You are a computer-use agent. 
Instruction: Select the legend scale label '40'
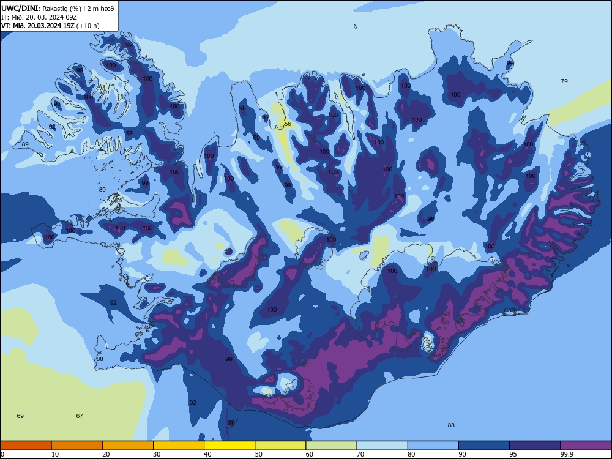(x=208, y=454)
